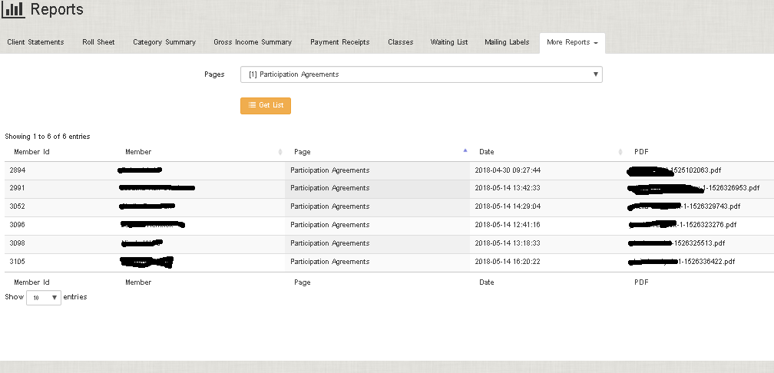Open the Show entries count dropdown
This screenshot has height=373, width=774.
[44, 297]
